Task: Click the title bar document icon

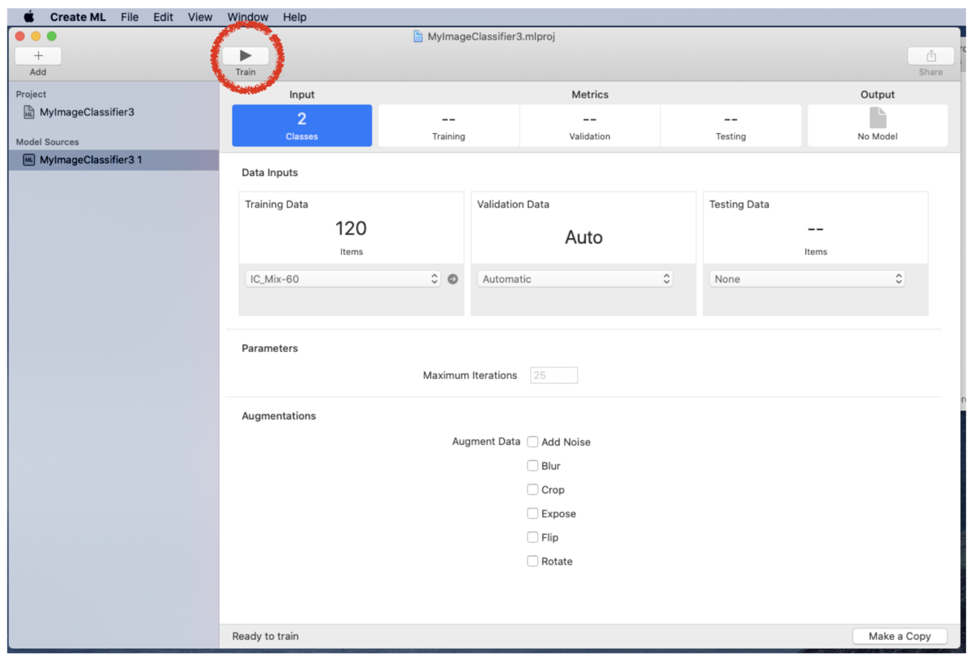Action: [x=418, y=36]
